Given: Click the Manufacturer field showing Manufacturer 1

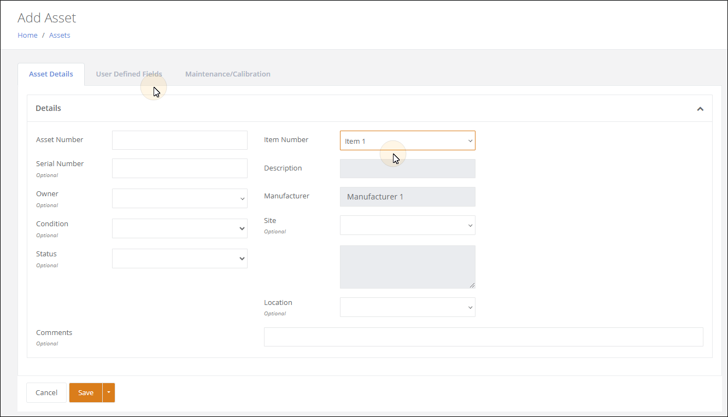Looking at the screenshot, I should 408,197.
